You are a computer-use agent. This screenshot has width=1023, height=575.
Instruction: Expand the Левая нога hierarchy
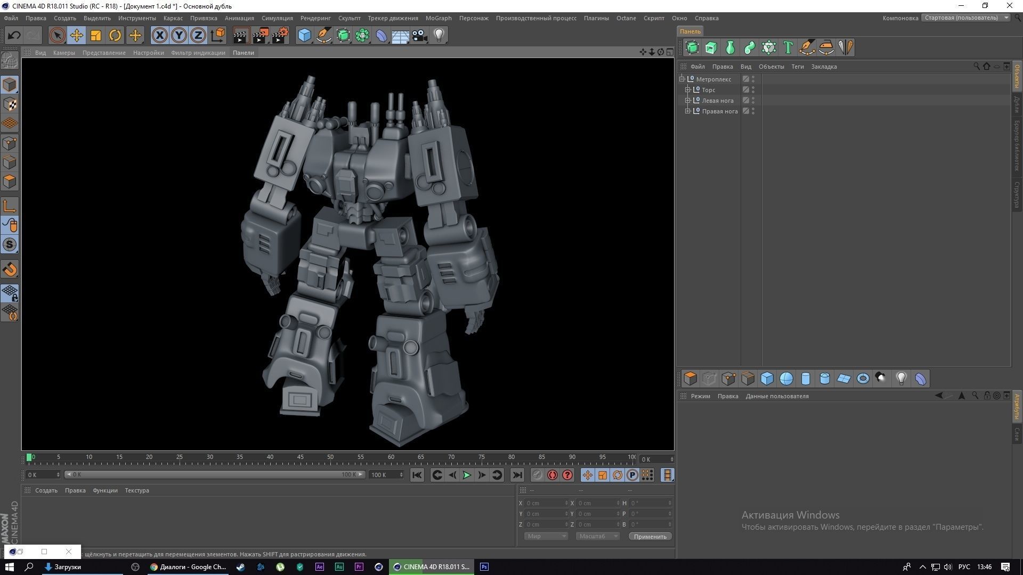click(688, 100)
